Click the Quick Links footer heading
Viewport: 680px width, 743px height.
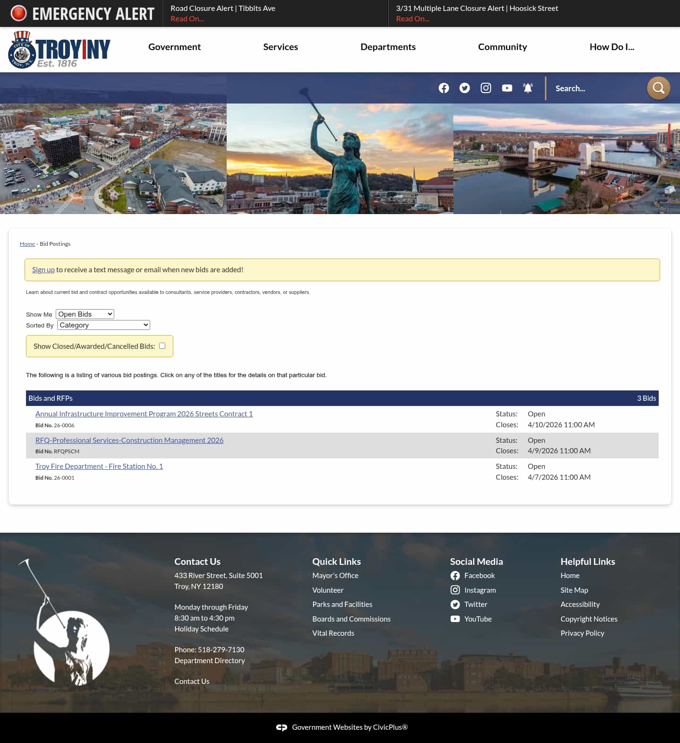tap(336, 562)
